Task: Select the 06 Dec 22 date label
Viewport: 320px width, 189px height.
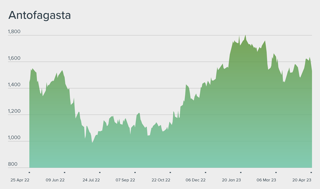Action: (x=196, y=180)
